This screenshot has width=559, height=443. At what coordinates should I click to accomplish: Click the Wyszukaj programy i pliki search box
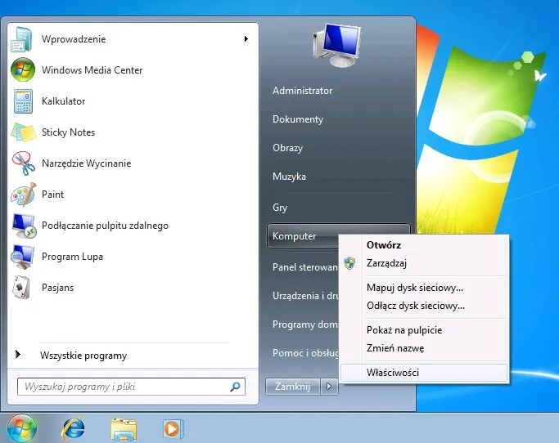(x=131, y=387)
